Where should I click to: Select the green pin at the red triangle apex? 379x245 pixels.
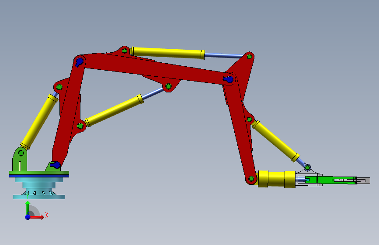tap(249, 57)
